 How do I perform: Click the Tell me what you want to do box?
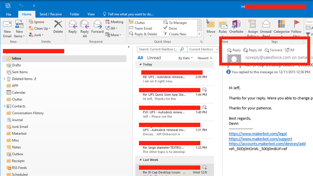coord(128,14)
